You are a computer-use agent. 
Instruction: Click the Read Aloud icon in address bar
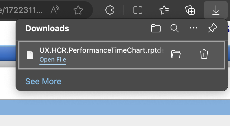coord(55,10)
